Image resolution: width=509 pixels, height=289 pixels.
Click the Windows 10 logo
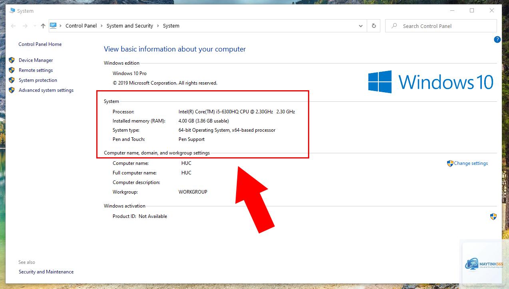(x=431, y=82)
